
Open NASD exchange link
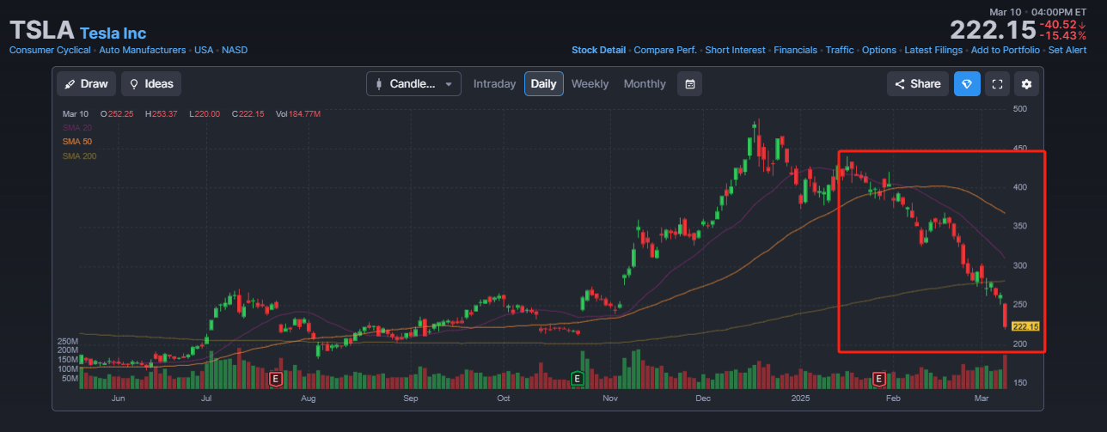235,50
